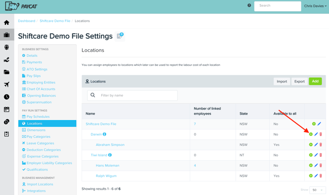The height and width of the screenshot is (195, 329).
Task: Add sub-location under Abraham Simpson row
Action: click(311, 144)
